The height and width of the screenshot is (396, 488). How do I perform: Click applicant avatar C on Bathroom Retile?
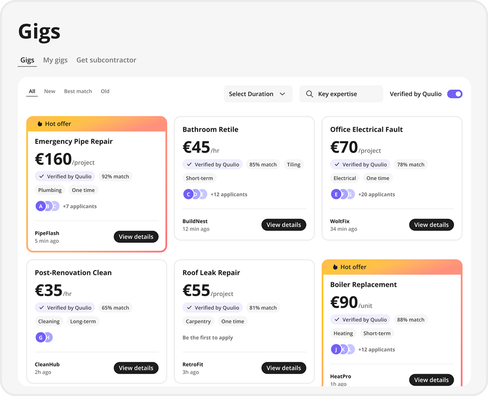click(x=188, y=195)
